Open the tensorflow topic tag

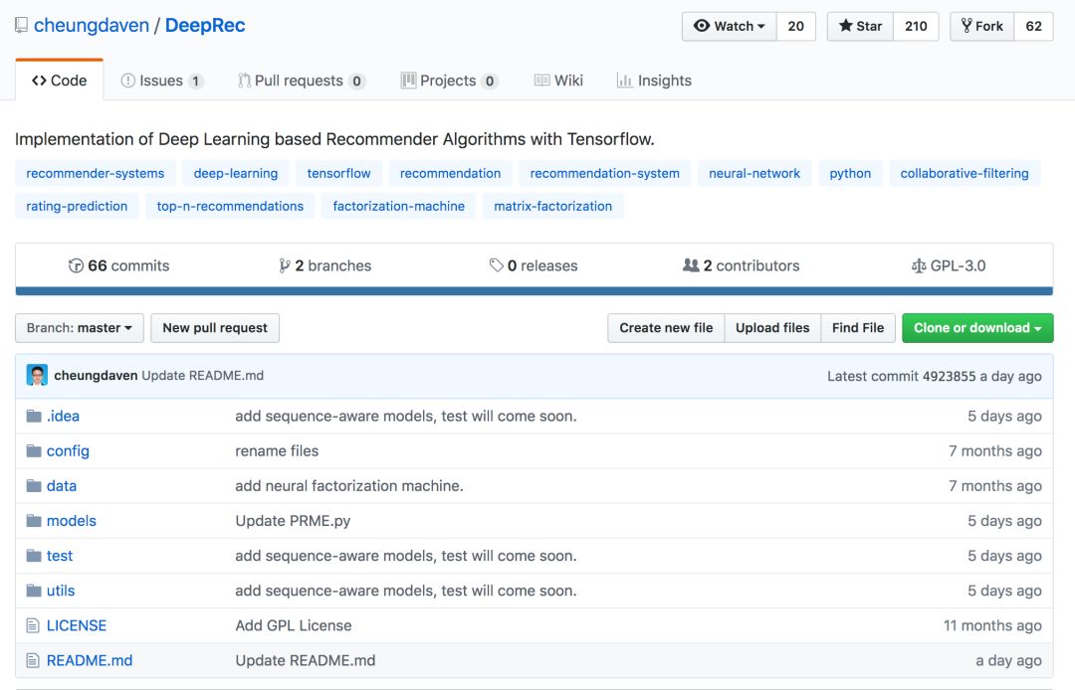point(338,173)
